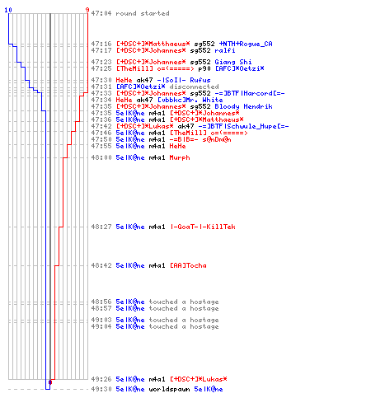Click -=]BTF|Schwule_Hupe[=- player name
The image size is (371, 412).
click(x=243, y=126)
